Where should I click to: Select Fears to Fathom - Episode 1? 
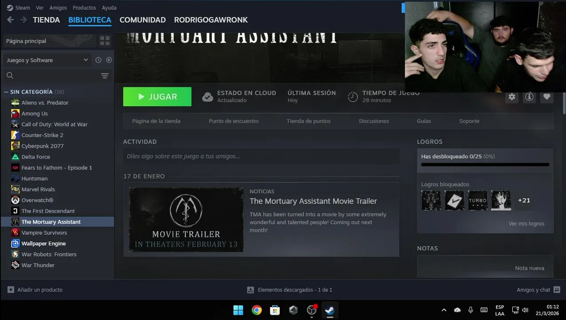tap(58, 168)
